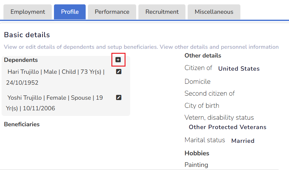Click the City of birth label
Image resolution: width=289 pixels, height=170 pixels.
[x=202, y=106]
